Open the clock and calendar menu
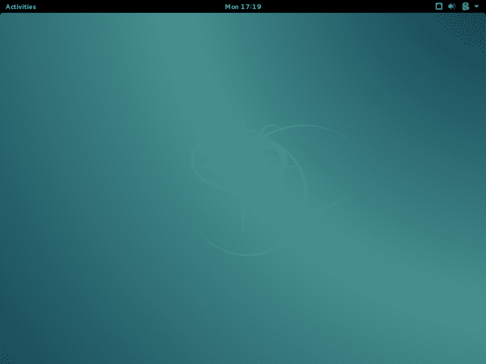The image size is (486, 364). click(x=243, y=7)
